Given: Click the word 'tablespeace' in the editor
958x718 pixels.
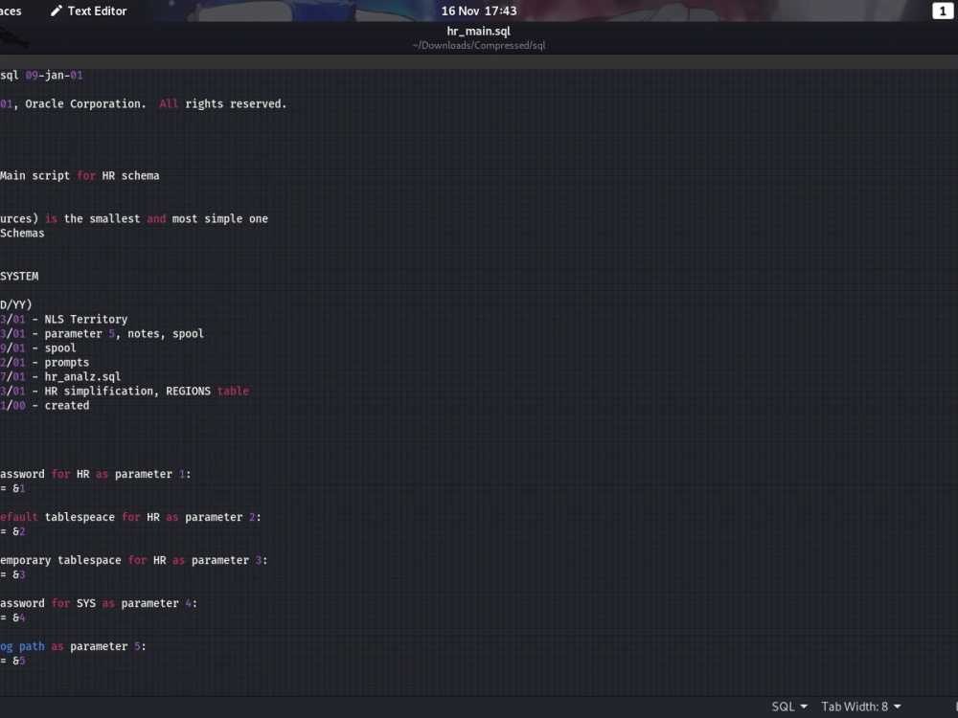Looking at the screenshot, I should [80, 517].
